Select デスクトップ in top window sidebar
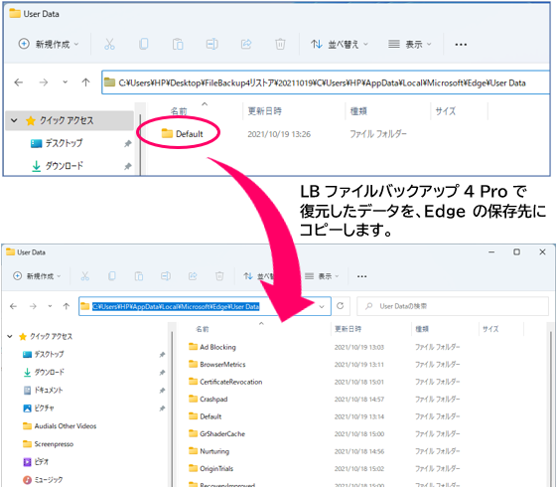558x490 pixels. pyautogui.click(x=65, y=143)
